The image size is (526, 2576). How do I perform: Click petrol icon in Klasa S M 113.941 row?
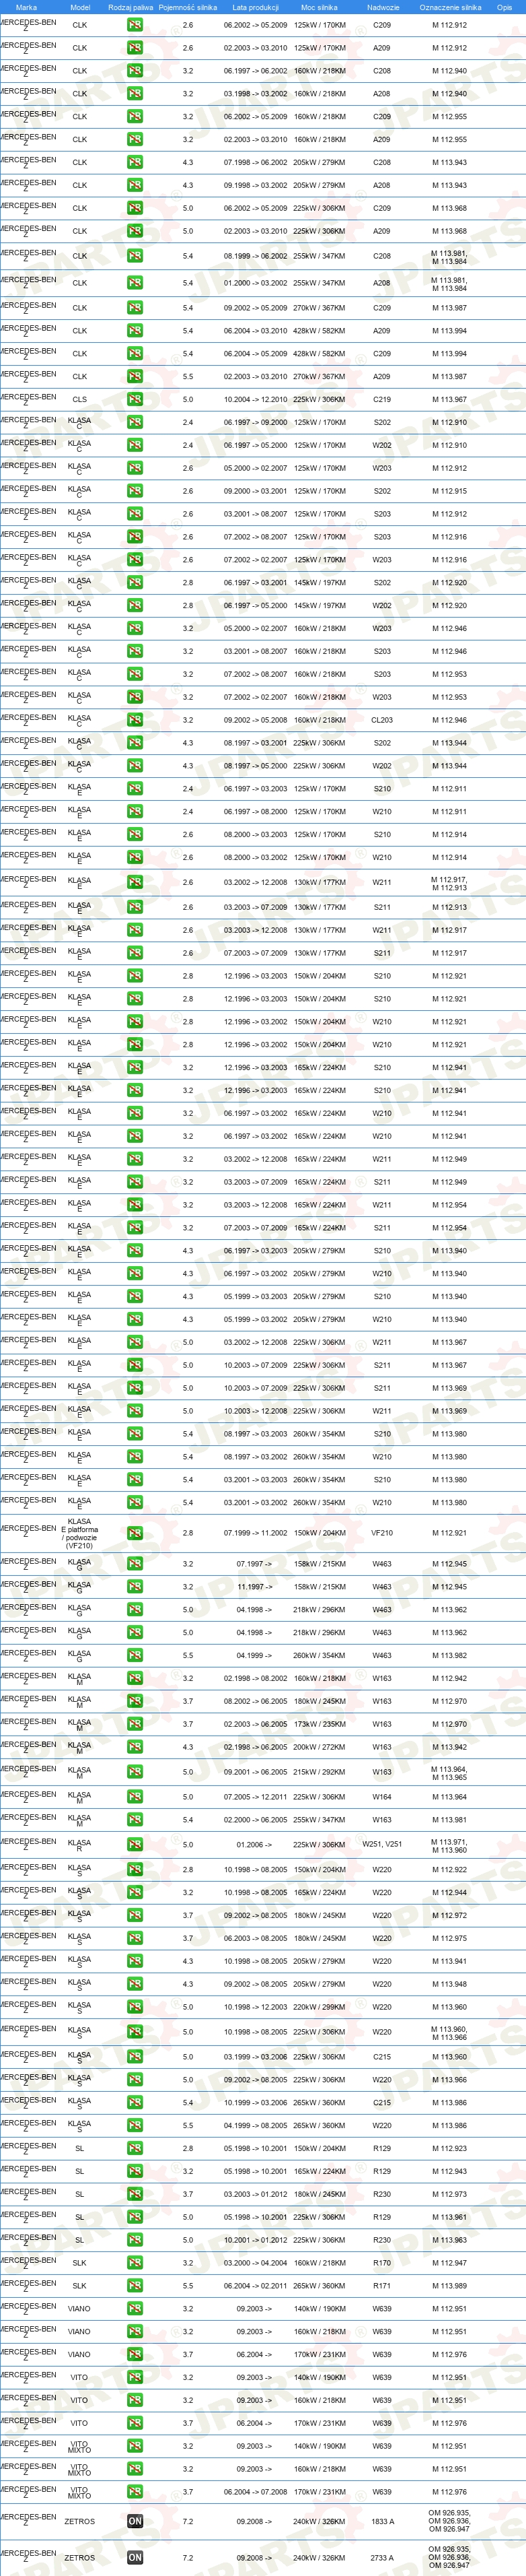tap(135, 1962)
